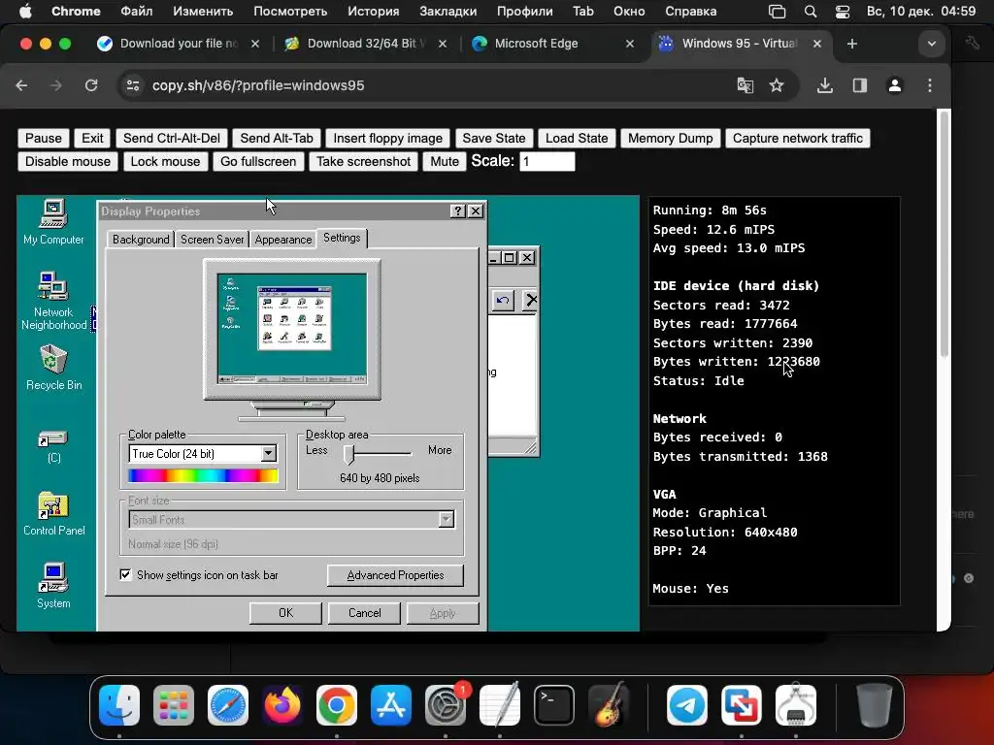Toggle Show settings icon on task bar
The image size is (994, 745).
(125, 574)
